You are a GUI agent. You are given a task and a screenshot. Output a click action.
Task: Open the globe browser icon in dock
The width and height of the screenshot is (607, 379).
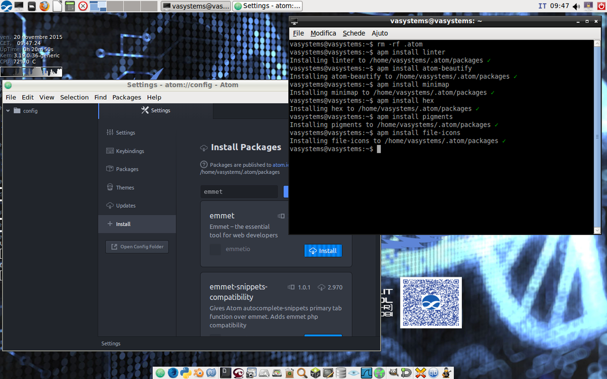pos(379,373)
